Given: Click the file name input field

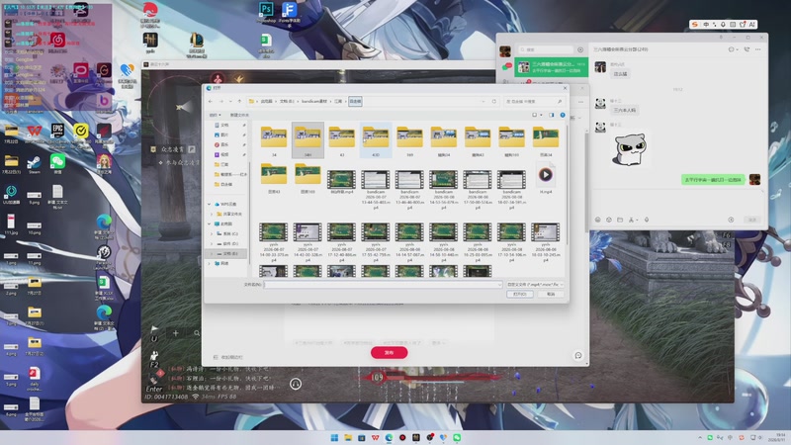Looking at the screenshot, I should tap(383, 285).
